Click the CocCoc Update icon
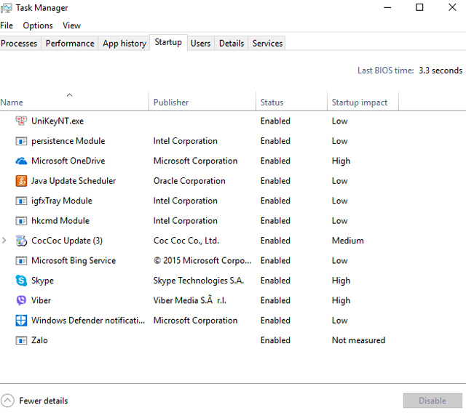The width and height of the screenshot is (466, 418). [21, 241]
